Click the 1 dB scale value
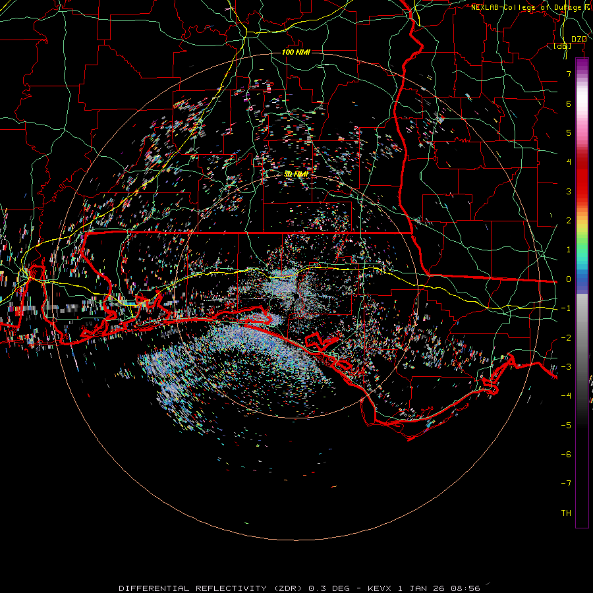Screen dimensions: 593x593 (569, 250)
